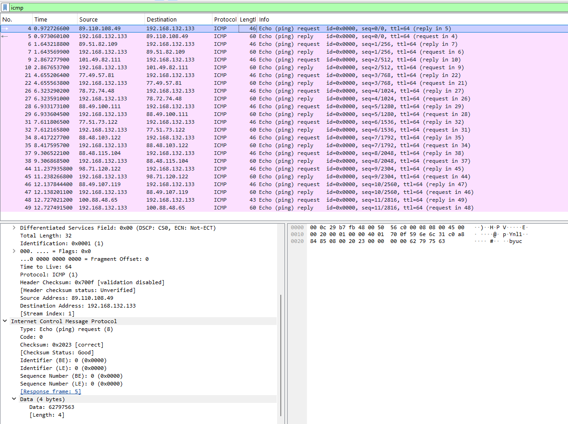
Task: Select packet 48 from 100.88.48.65
Action: [284, 200]
